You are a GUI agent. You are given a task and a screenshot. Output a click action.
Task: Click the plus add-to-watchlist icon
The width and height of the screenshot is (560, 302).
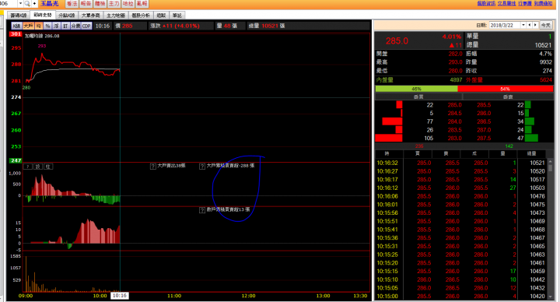click(35, 4)
